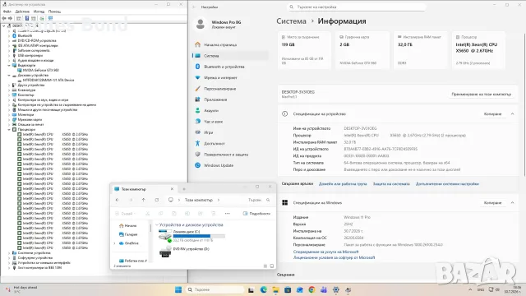Screen dimensions: 526x296
Task: Open the See more (…) menu in File Explorer
Action: [228, 214]
